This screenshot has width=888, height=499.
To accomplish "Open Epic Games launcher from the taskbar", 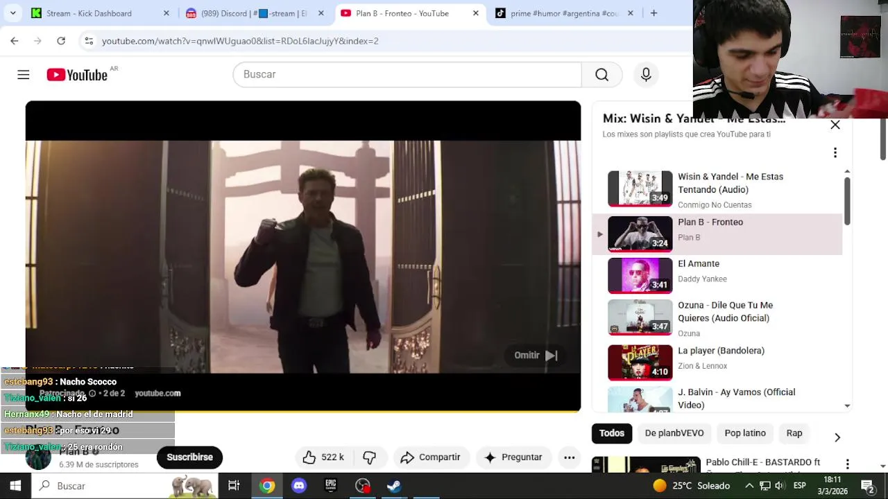I will click(331, 486).
